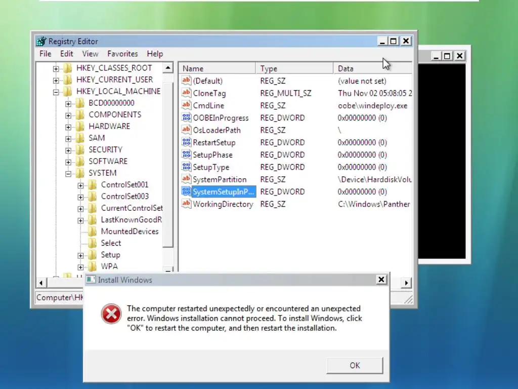Expand SOFTWARE key
Image resolution: width=518 pixels, height=389 pixels.
coord(68,162)
